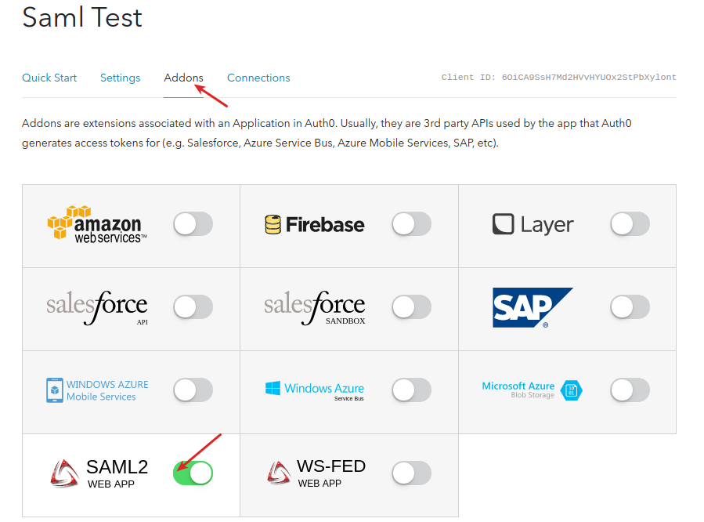The height and width of the screenshot is (522, 704).
Task: Select the Salesforce Sandbox logo
Action: [315, 308]
